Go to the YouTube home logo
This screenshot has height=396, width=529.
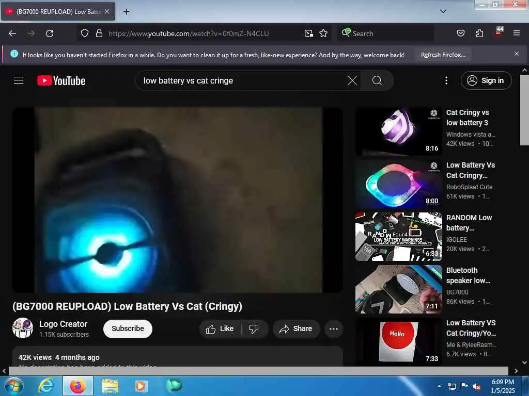point(61,81)
